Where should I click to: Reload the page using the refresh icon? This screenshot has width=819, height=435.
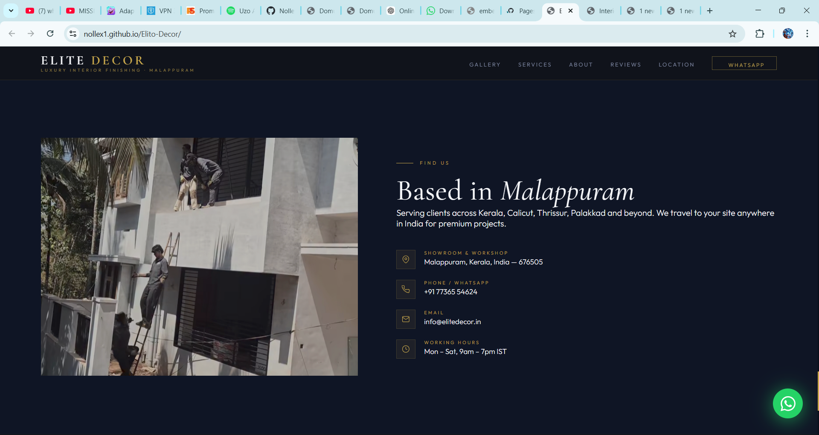coord(50,34)
